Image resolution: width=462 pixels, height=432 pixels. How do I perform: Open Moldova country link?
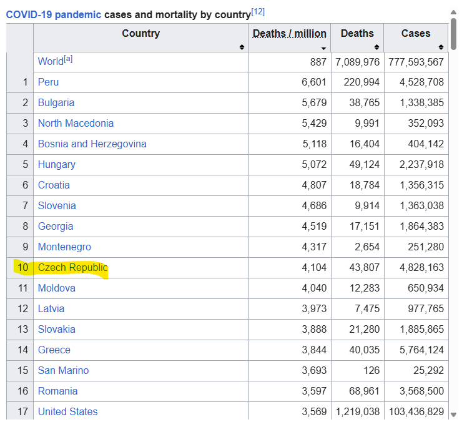pyautogui.click(x=57, y=288)
